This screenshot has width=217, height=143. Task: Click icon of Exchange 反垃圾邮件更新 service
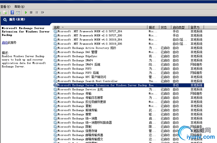click(55, 102)
